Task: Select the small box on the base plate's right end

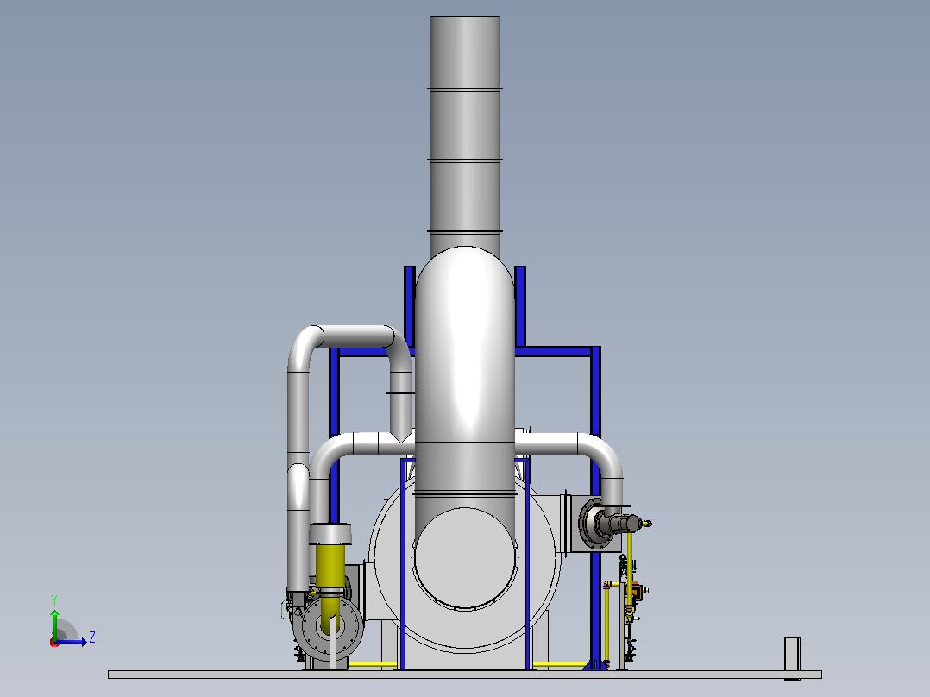Action: (x=792, y=654)
